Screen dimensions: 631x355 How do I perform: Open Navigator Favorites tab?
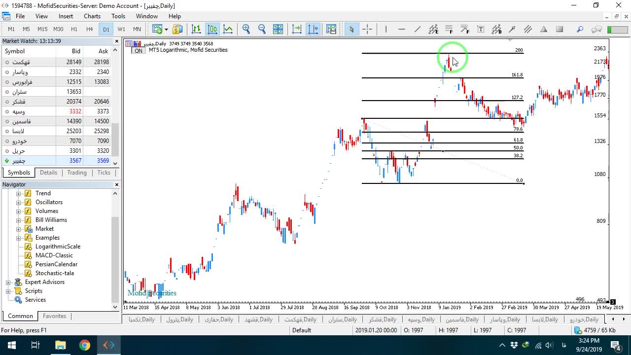click(x=54, y=316)
